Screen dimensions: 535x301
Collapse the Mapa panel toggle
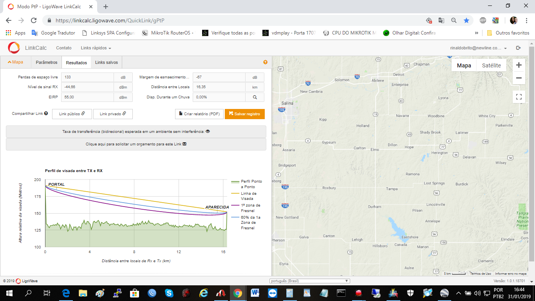pos(15,62)
